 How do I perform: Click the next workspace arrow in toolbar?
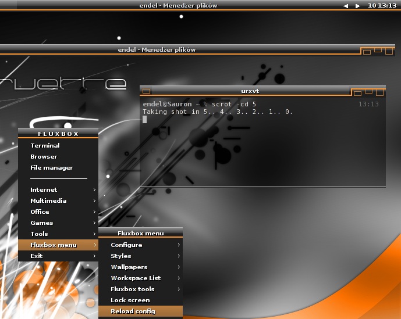coord(358,6)
